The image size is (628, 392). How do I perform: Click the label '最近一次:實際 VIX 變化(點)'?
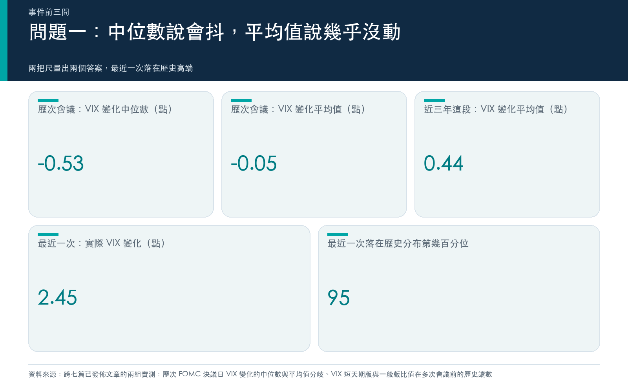[102, 243]
